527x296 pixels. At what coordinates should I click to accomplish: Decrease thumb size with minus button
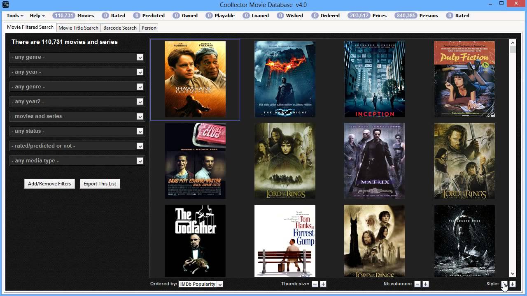click(x=315, y=284)
